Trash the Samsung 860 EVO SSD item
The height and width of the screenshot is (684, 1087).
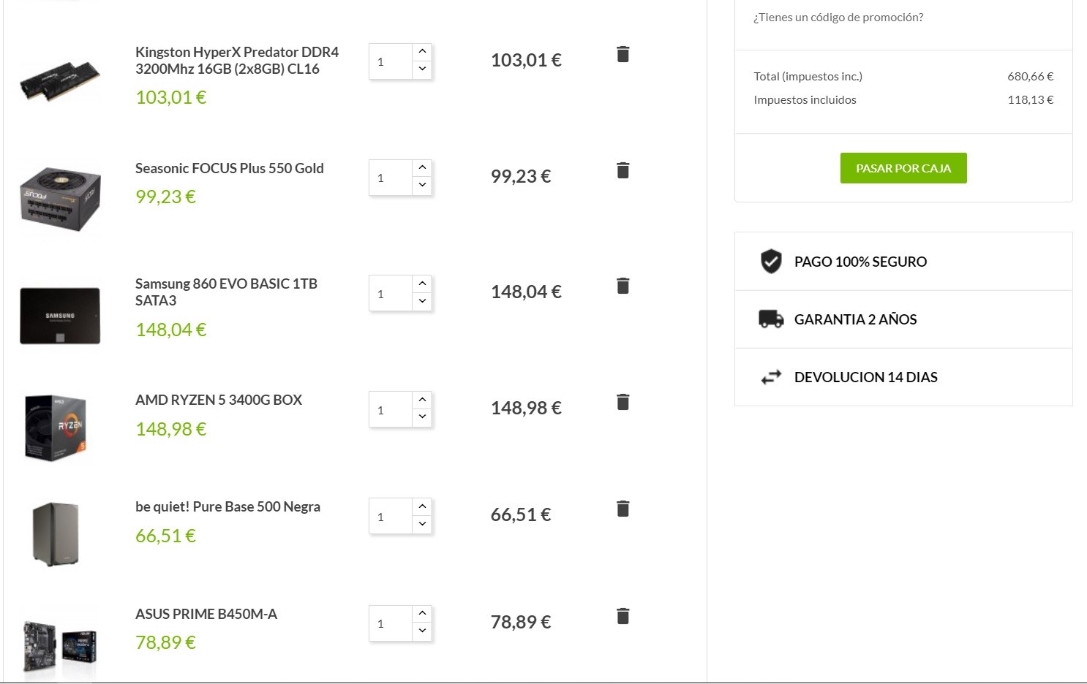point(623,286)
